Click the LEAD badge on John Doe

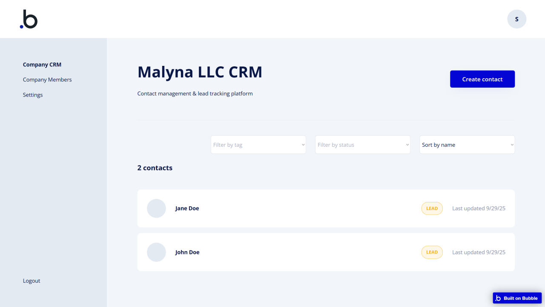(x=432, y=252)
